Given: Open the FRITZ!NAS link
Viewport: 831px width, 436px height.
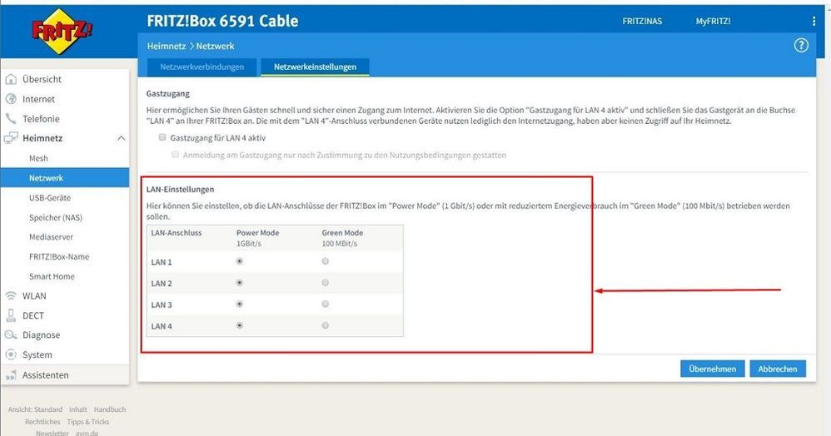Looking at the screenshot, I should 642,21.
